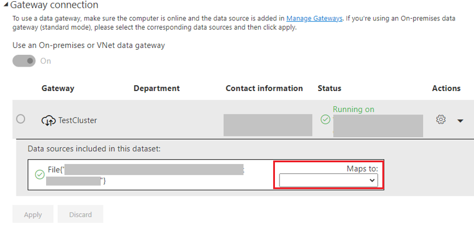Click the green Running status check icon

coord(325,120)
